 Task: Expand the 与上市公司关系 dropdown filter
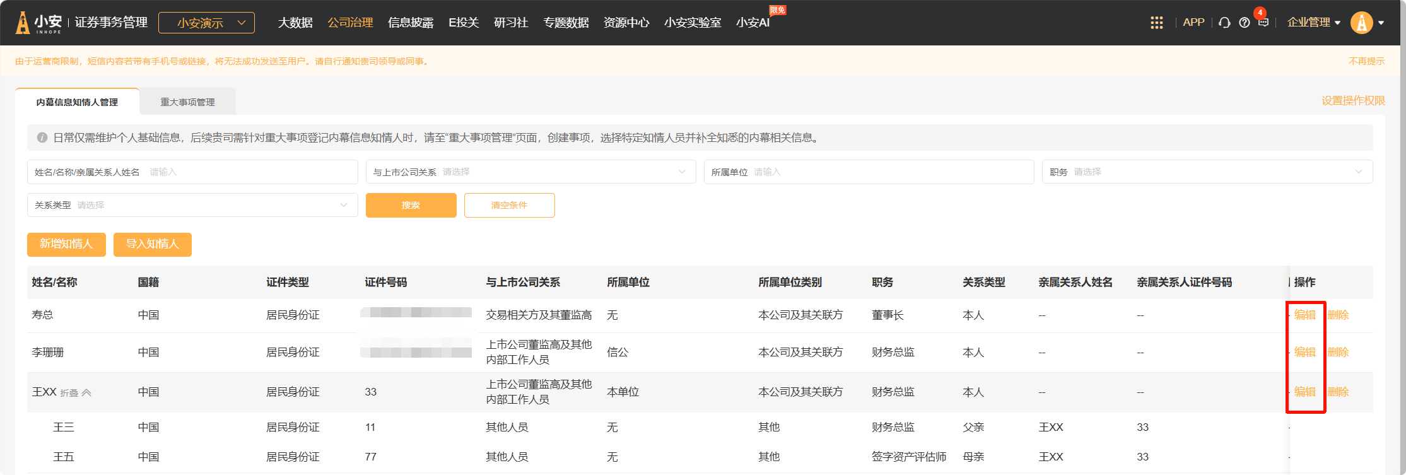point(530,172)
